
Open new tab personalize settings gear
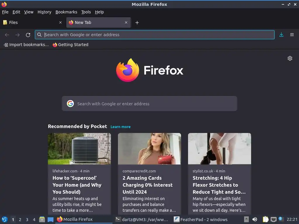290,58
